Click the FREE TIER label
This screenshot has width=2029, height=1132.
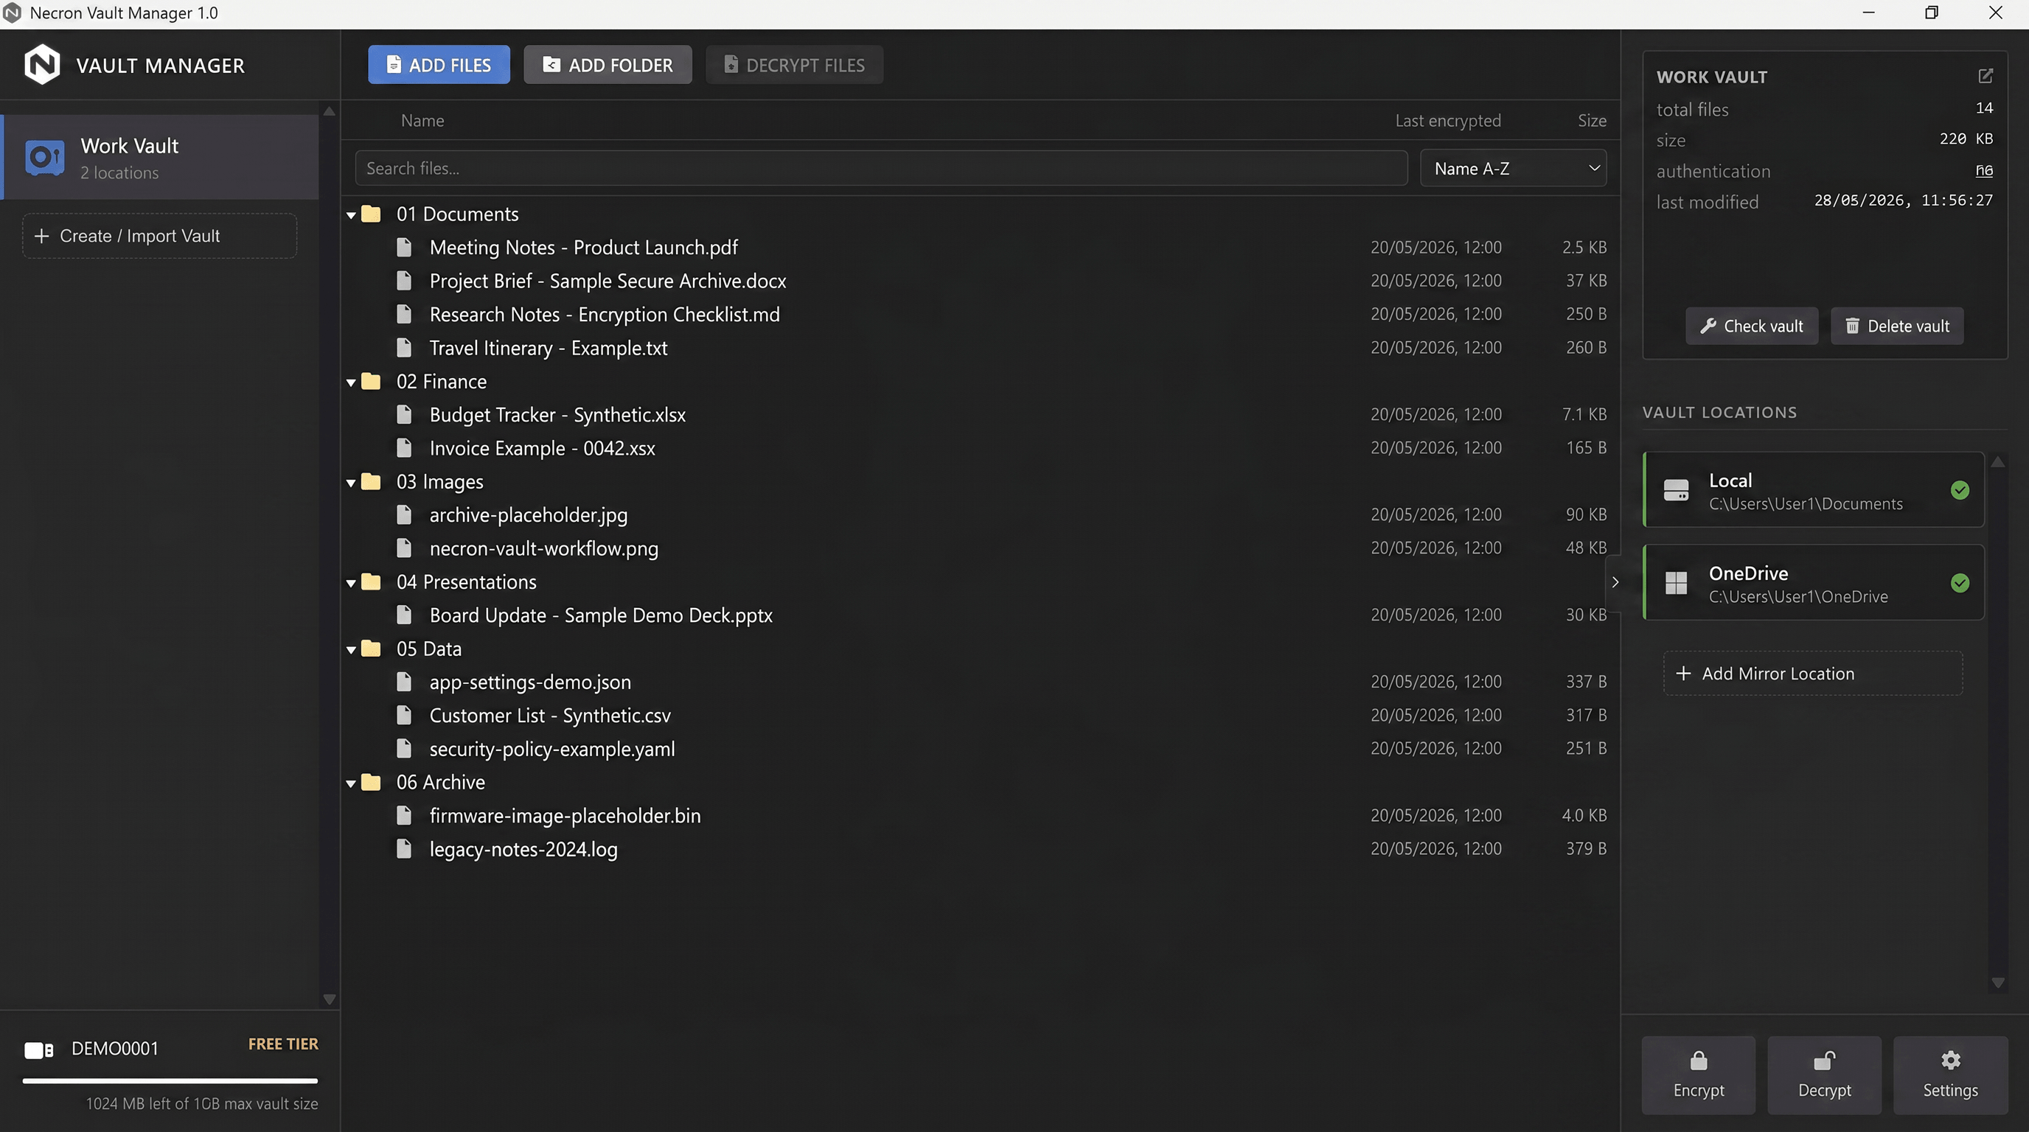click(x=283, y=1044)
